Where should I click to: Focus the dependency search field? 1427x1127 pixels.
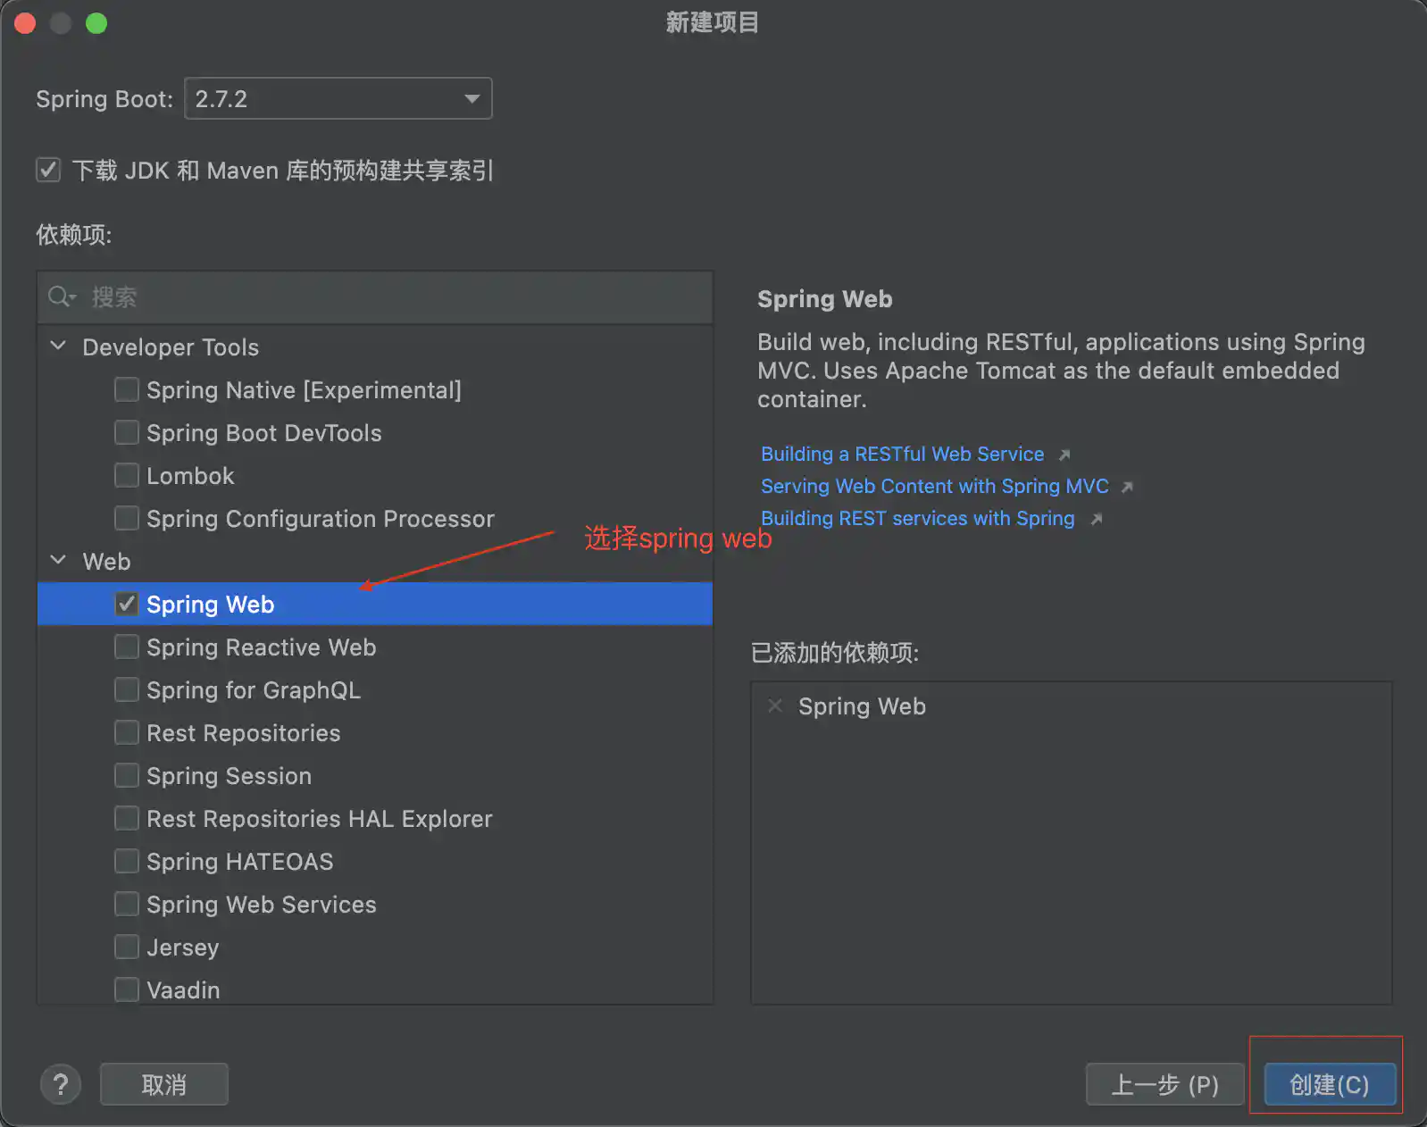tap(393, 297)
